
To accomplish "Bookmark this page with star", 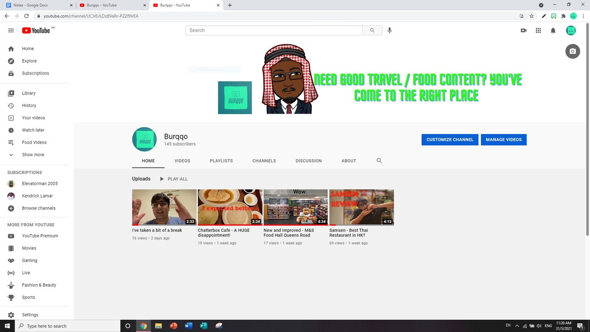I will [x=532, y=16].
